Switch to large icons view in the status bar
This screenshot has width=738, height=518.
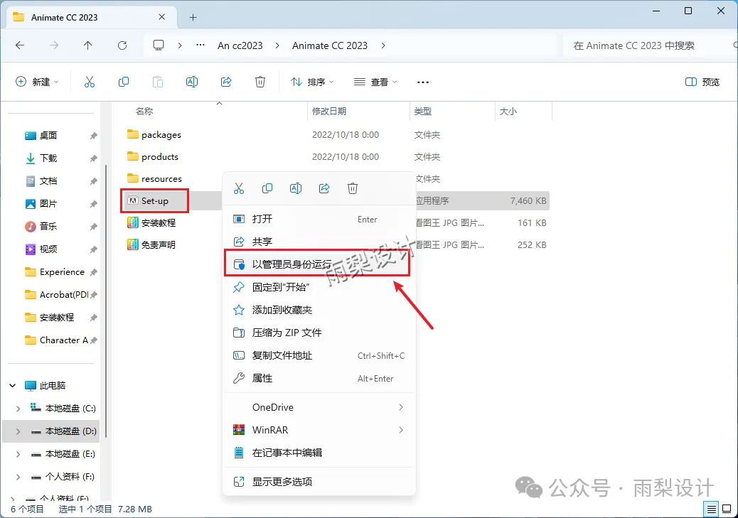pyautogui.click(x=727, y=509)
